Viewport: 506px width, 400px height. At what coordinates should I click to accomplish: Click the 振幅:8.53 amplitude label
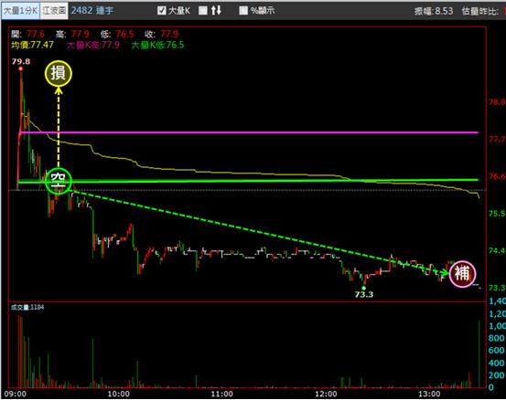coord(434,11)
